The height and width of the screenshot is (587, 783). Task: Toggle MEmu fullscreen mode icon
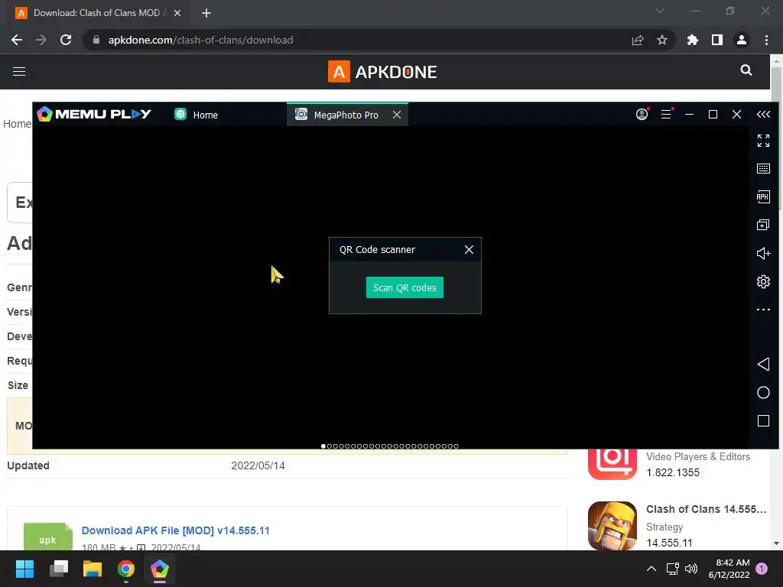tap(763, 141)
